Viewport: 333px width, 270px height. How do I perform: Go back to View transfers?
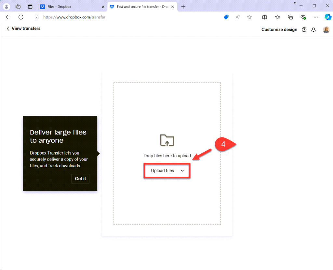(x=23, y=28)
